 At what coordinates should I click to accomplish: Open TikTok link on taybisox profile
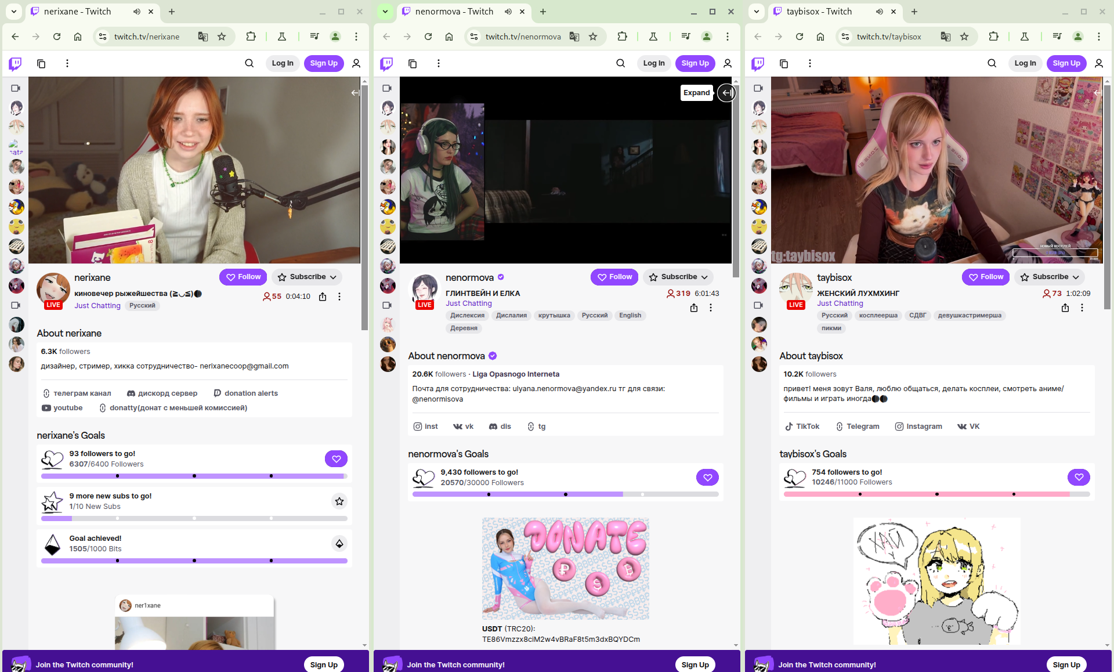(802, 426)
